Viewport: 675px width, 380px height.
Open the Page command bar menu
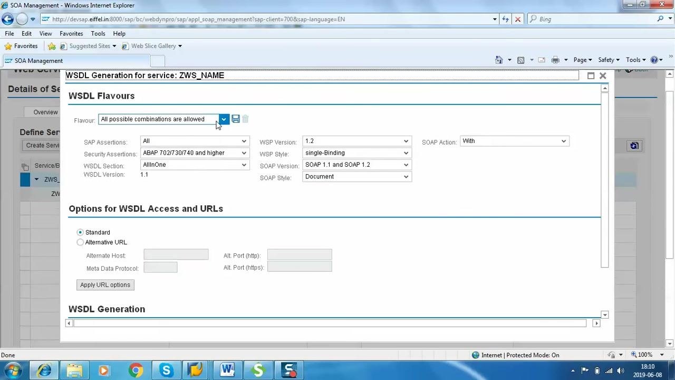(583, 60)
